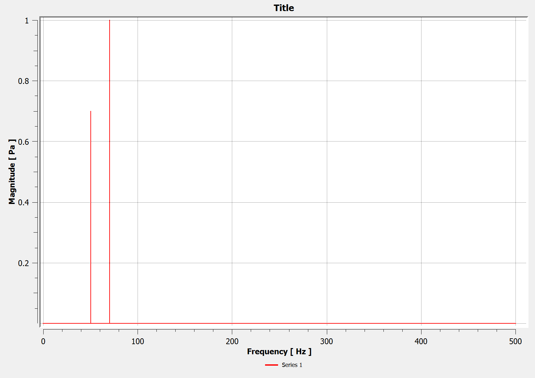
Task: Click the x-axis tick label '400'
Action: click(421, 342)
